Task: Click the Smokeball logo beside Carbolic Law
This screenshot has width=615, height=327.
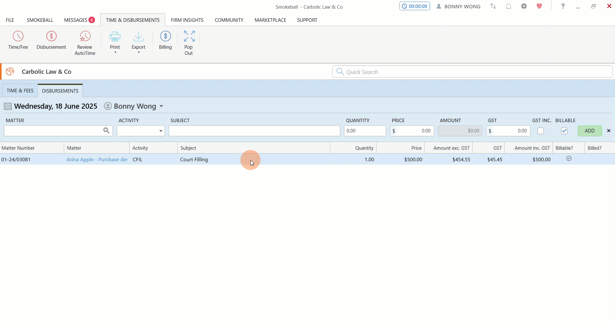Action: click(10, 71)
